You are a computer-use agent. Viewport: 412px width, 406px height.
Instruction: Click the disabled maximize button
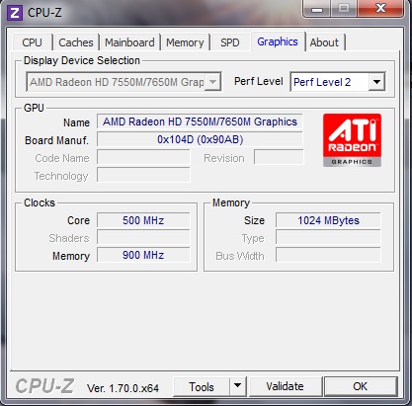pyautogui.click(x=344, y=9)
